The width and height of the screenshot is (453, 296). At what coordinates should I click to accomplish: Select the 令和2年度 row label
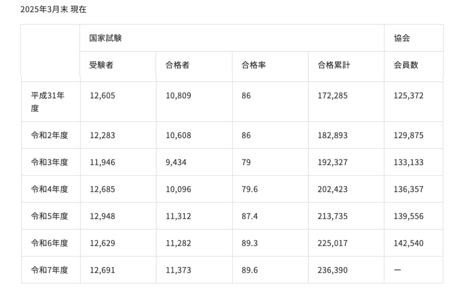pyautogui.click(x=50, y=135)
